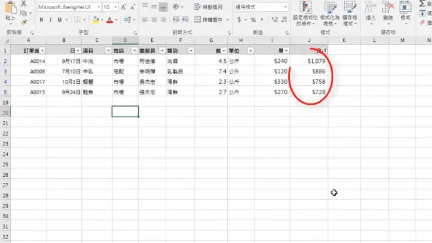
Task: Click the phonetic guide icon
Action: (x=127, y=20)
